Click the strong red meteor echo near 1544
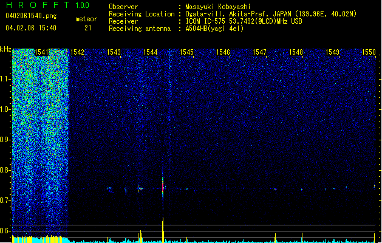The image size is (382, 243). 163,187
